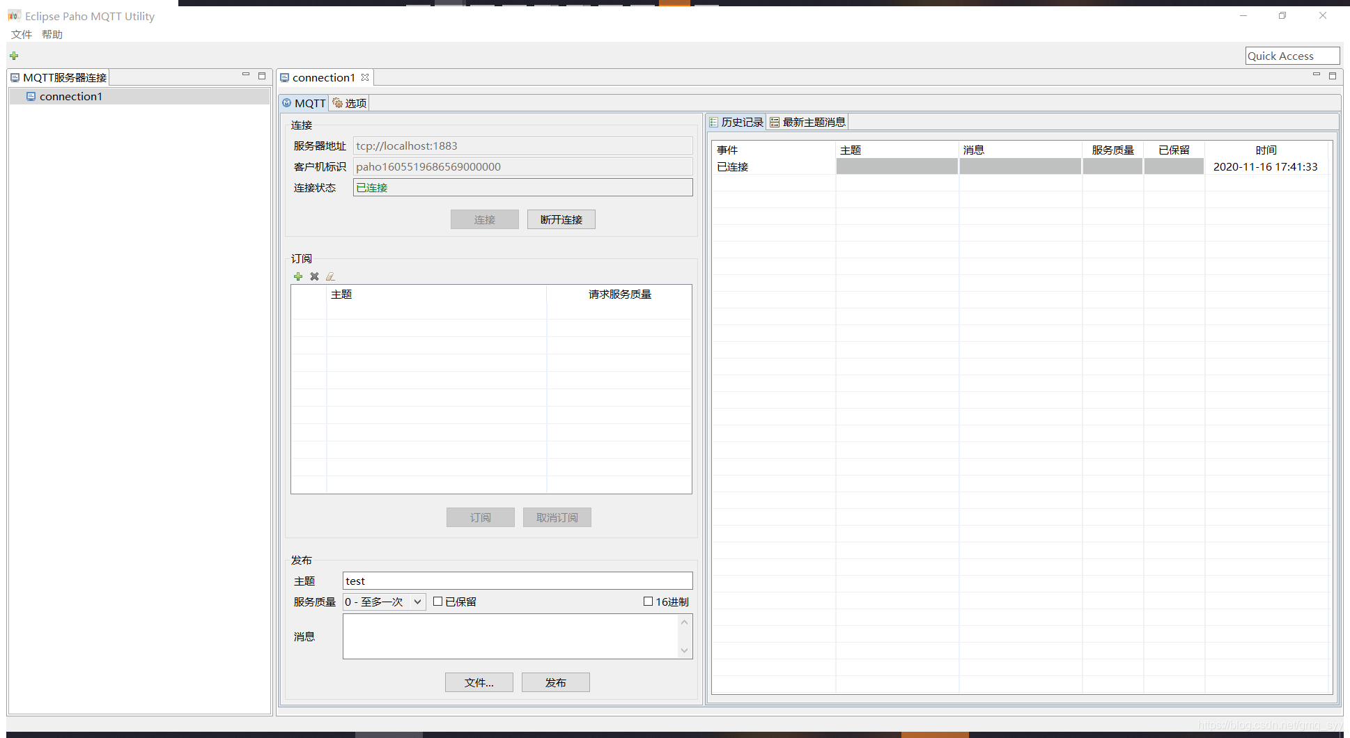
Task: Click the timestamp 2020-11-16 17:41:33
Action: pyautogui.click(x=1266, y=166)
